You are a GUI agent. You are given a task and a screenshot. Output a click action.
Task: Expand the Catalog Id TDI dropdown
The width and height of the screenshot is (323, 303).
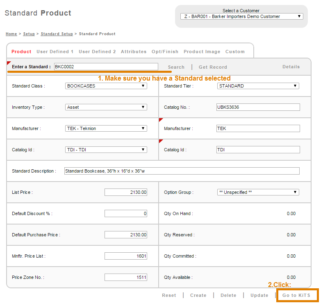point(106,150)
